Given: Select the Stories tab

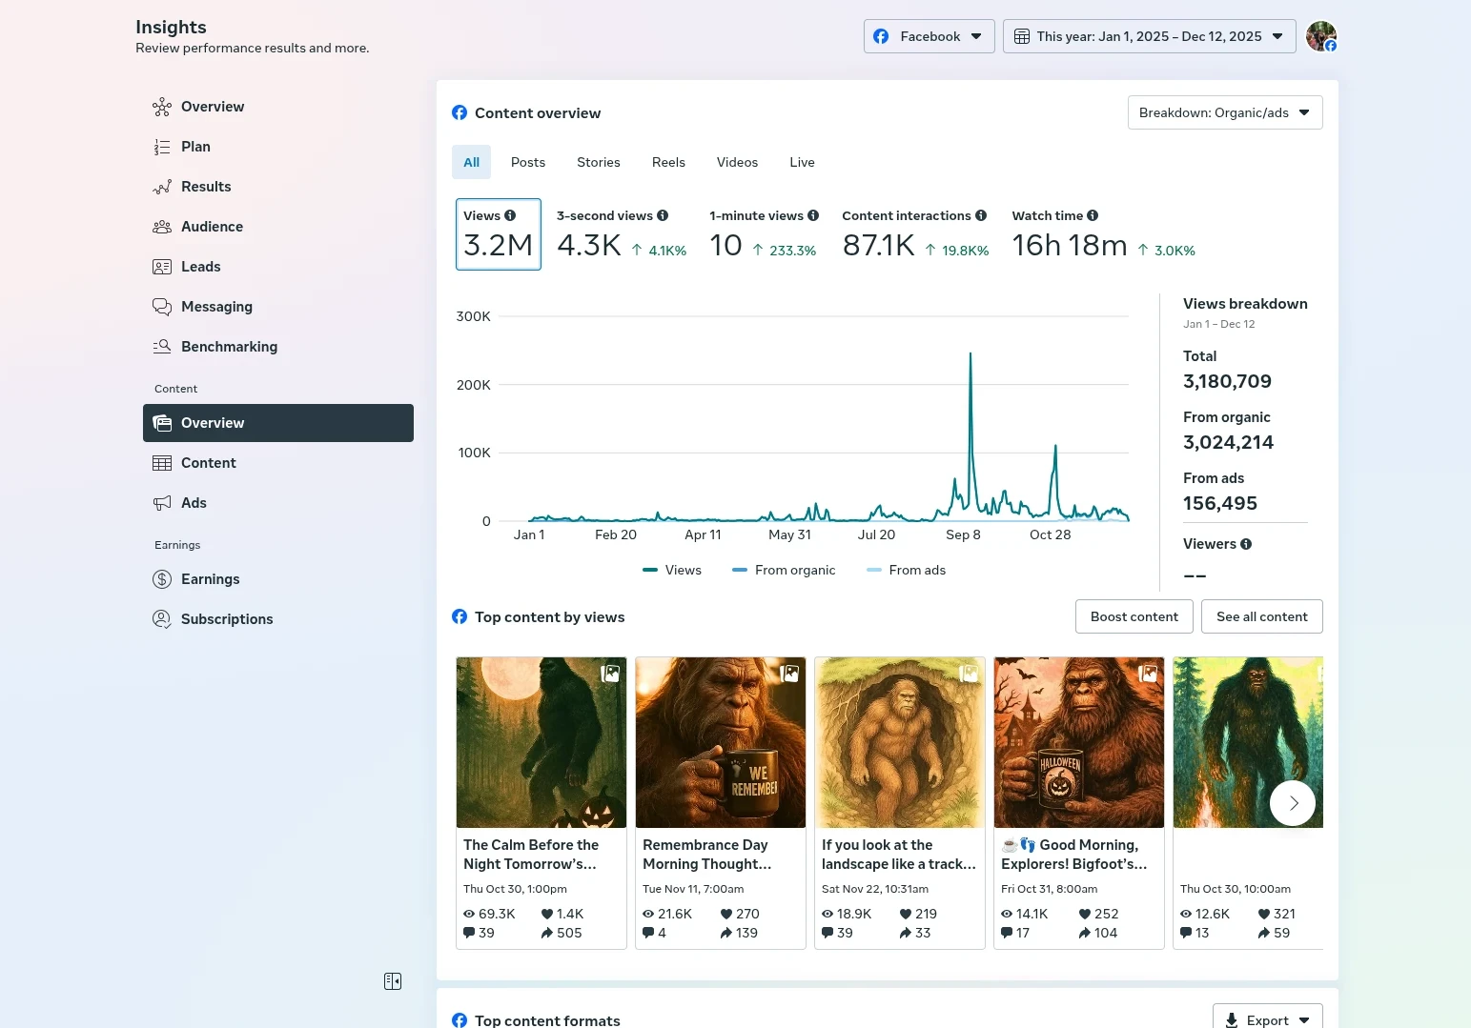Looking at the screenshot, I should [598, 162].
